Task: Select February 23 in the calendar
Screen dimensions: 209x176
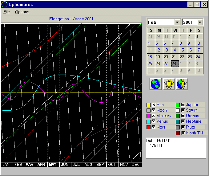Action: (x=191, y=57)
